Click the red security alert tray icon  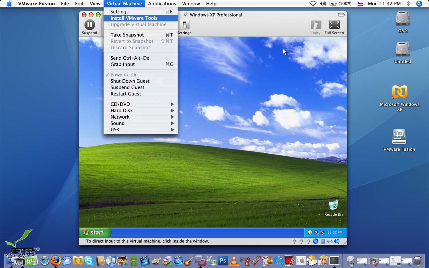click(322, 232)
